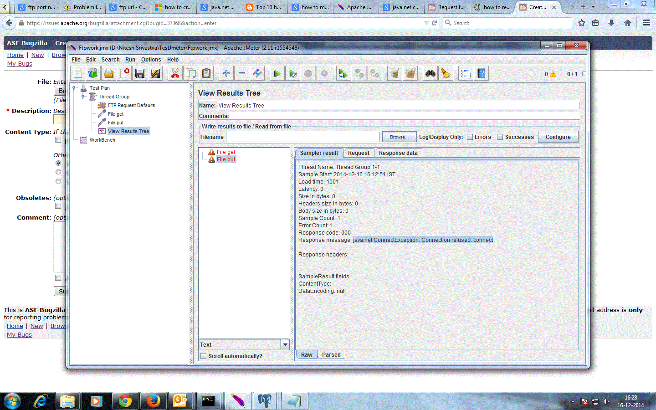The image size is (656, 410).
Task: Paste an element using the clipboard icon
Action: pyautogui.click(x=205, y=73)
